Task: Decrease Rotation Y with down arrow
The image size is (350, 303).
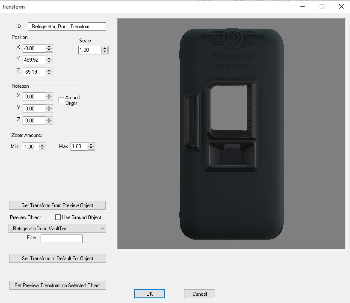Action: click(x=49, y=111)
